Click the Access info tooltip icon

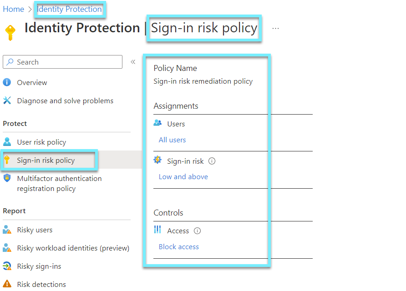(197, 231)
